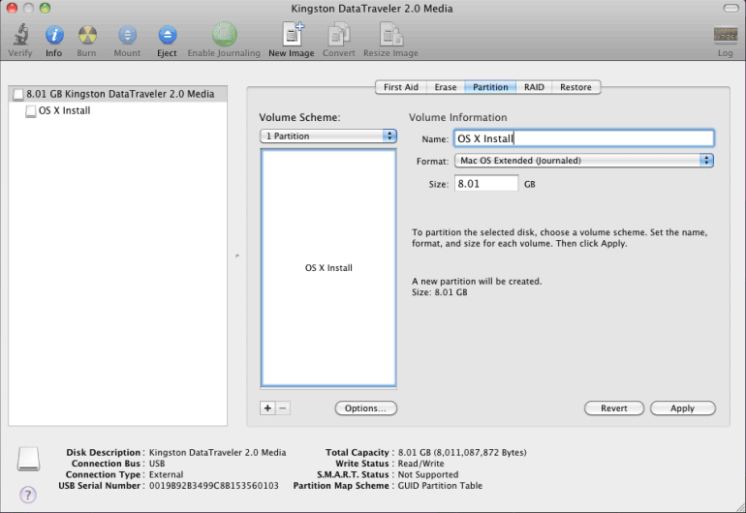Select the OS X Install partition block
Screen dimensions: 746x513
coord(328,268)
